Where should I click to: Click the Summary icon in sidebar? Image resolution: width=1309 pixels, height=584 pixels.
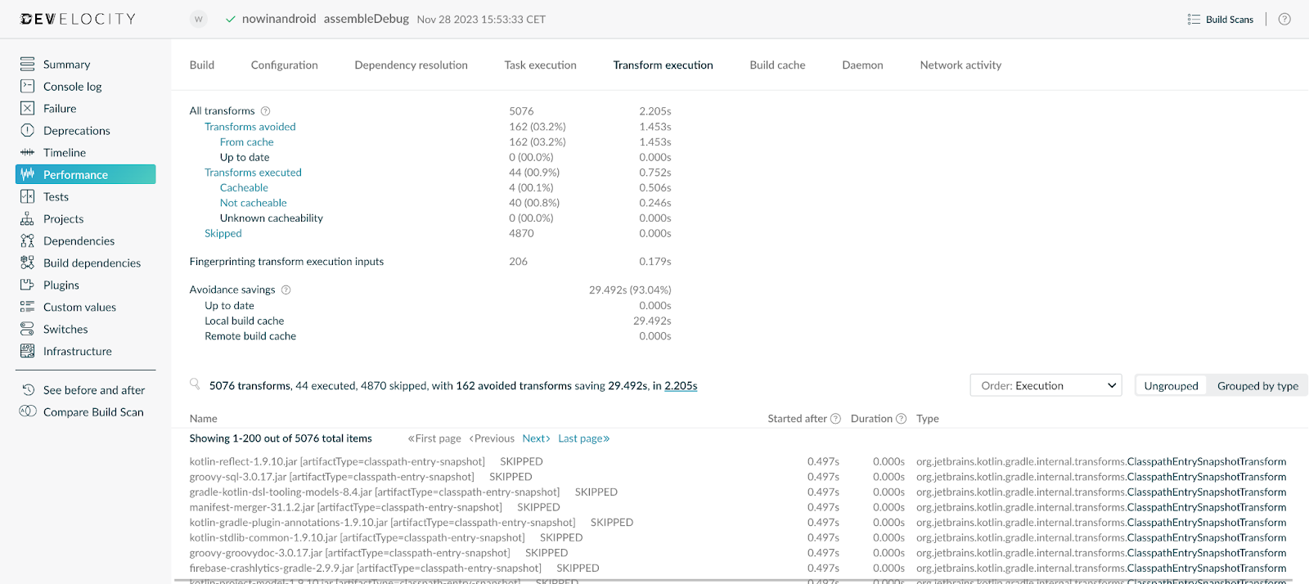pos(28,64)
